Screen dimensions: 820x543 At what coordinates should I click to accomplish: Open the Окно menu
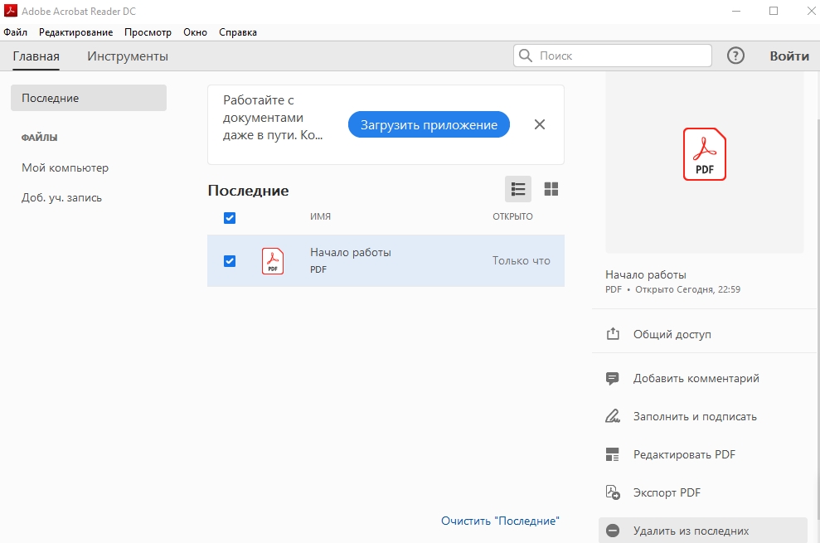[x=195, y=32]
